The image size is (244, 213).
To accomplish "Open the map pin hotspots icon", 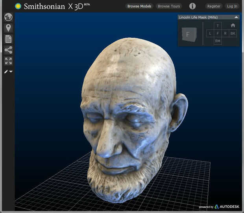I will click(8, 28).
